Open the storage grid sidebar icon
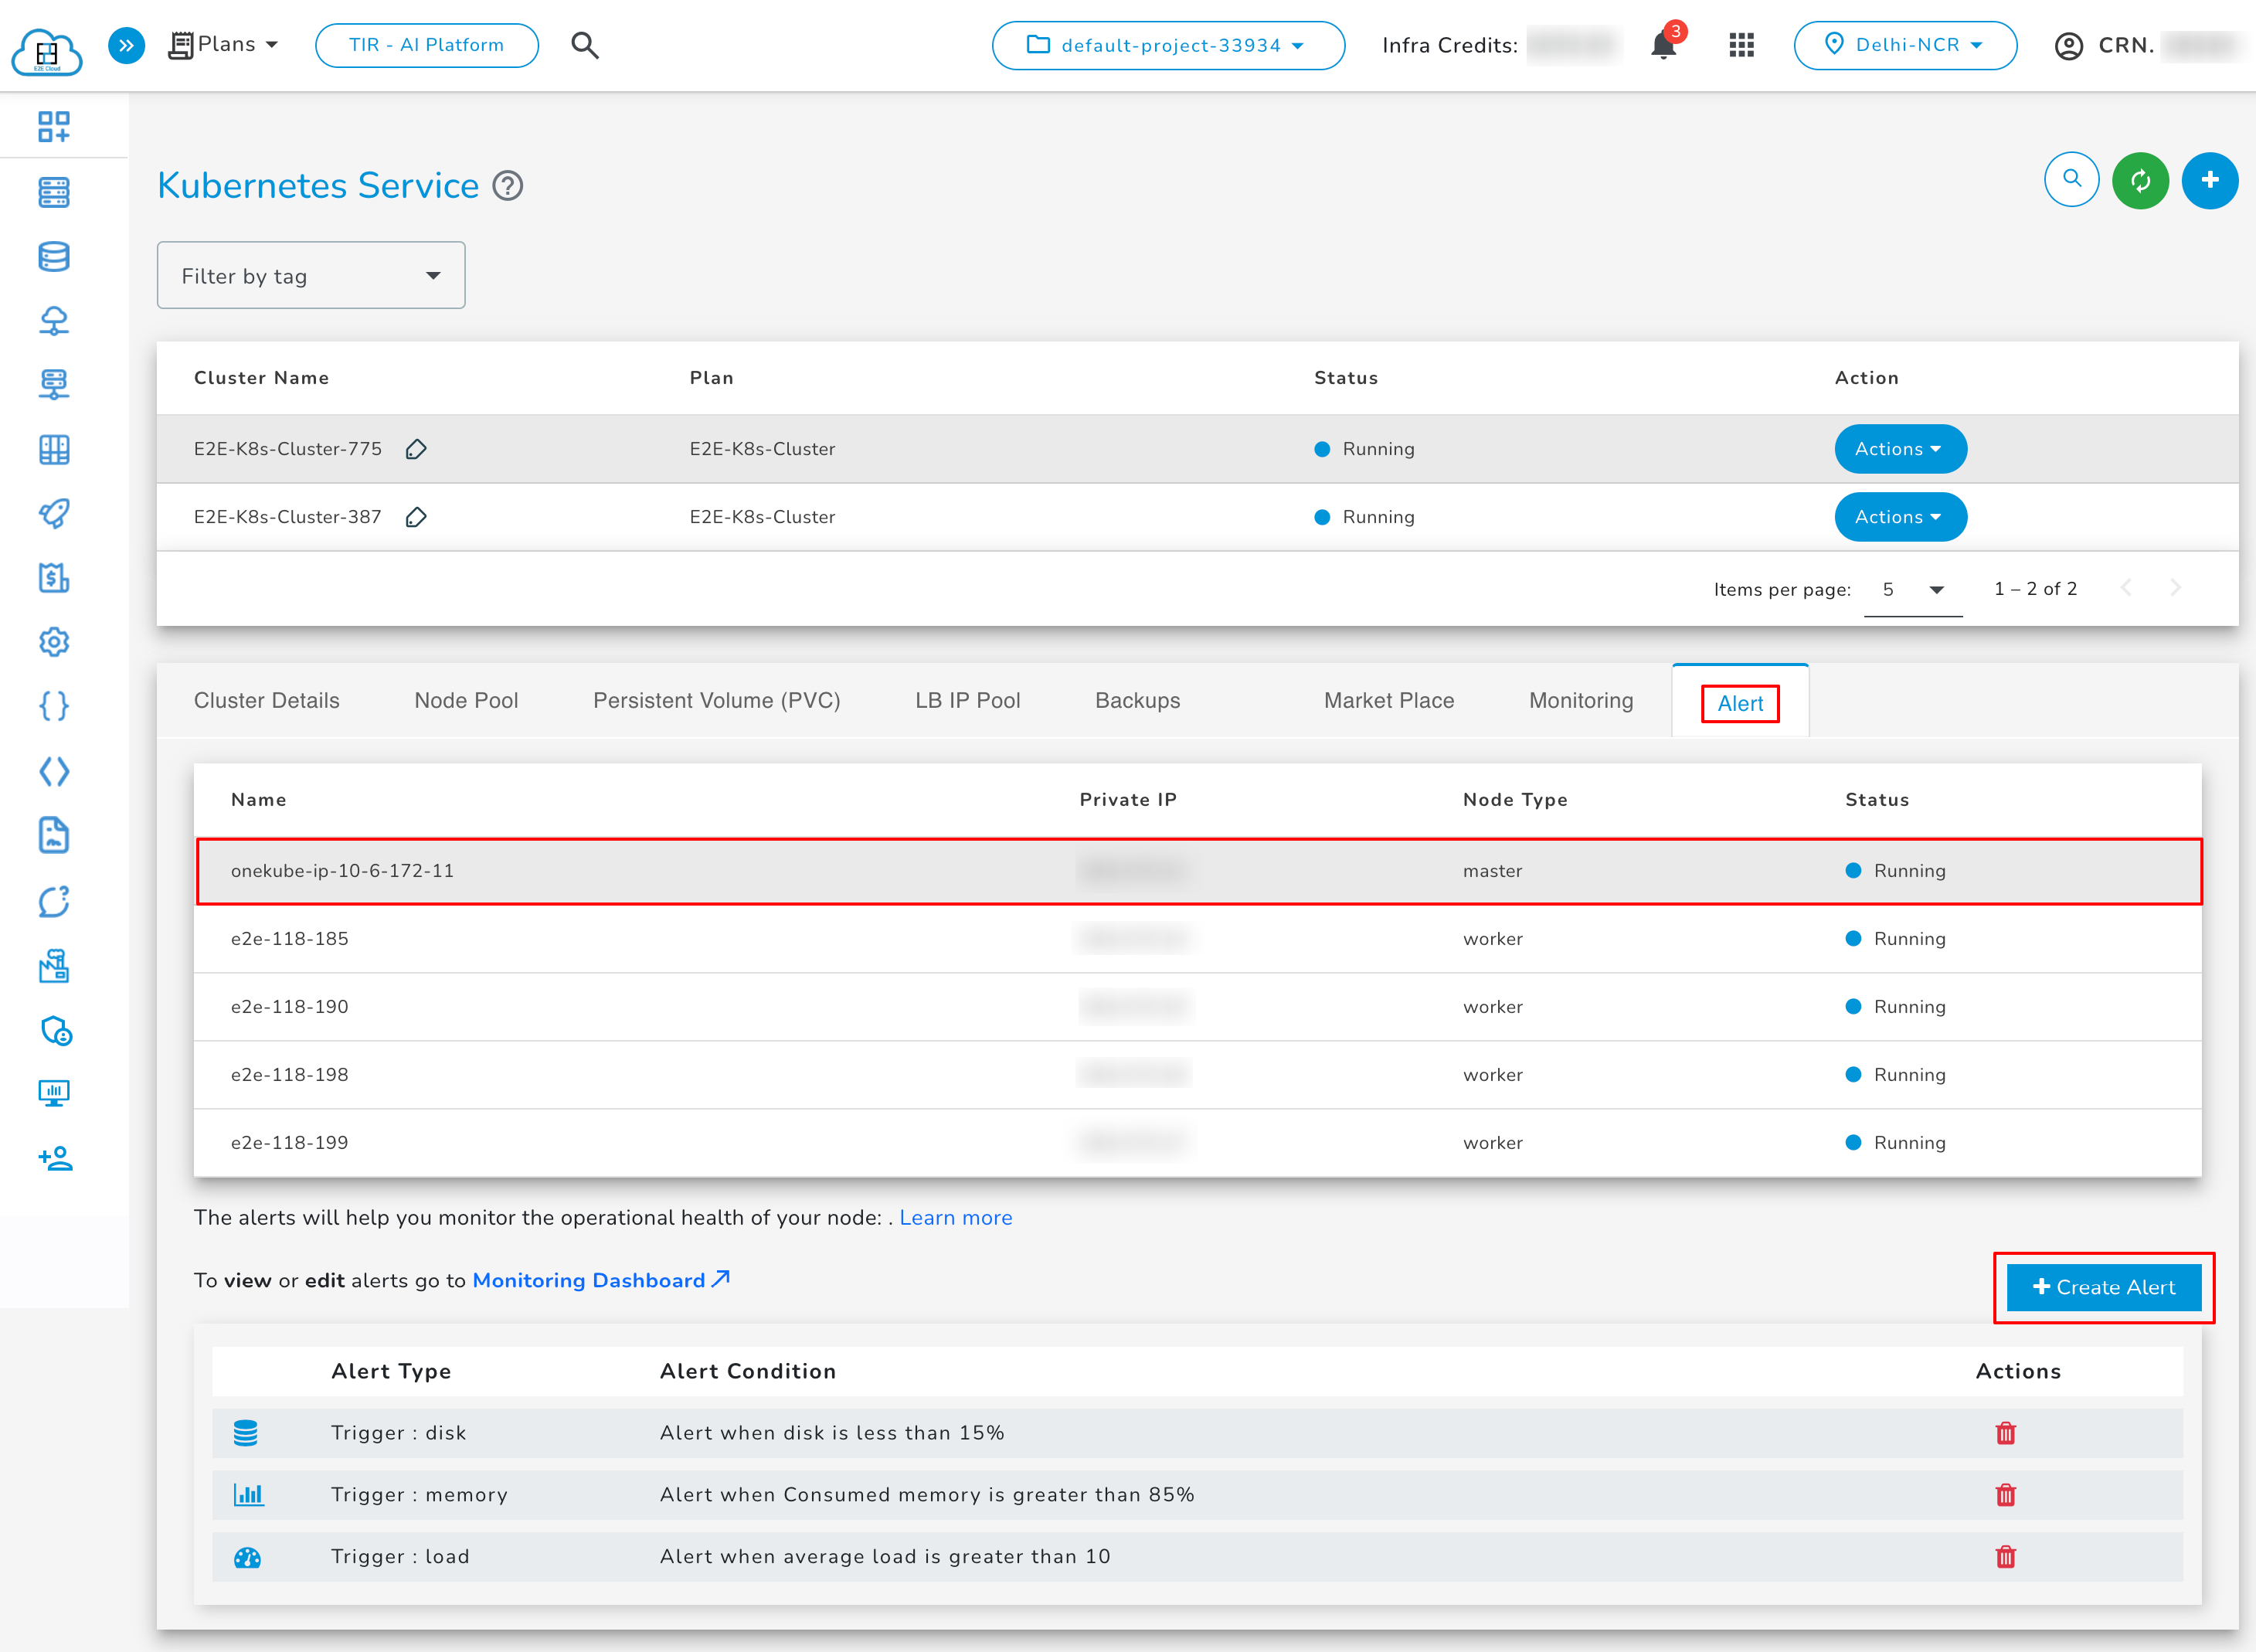This screenshot has height=1652, width=2256. 54,450
